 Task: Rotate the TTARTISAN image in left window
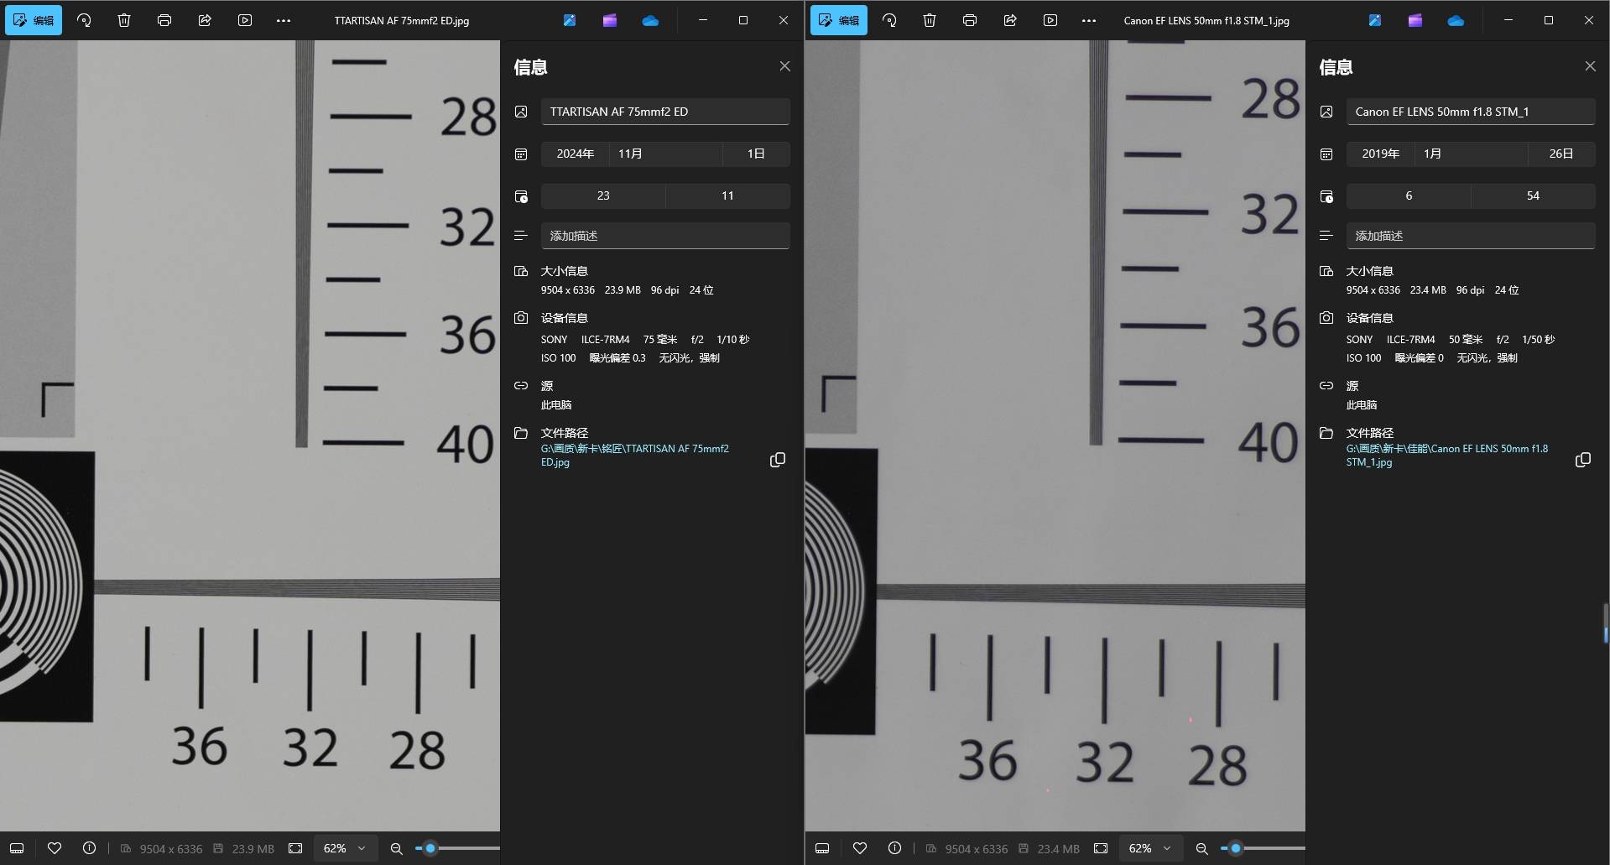[x=84, y=20]
